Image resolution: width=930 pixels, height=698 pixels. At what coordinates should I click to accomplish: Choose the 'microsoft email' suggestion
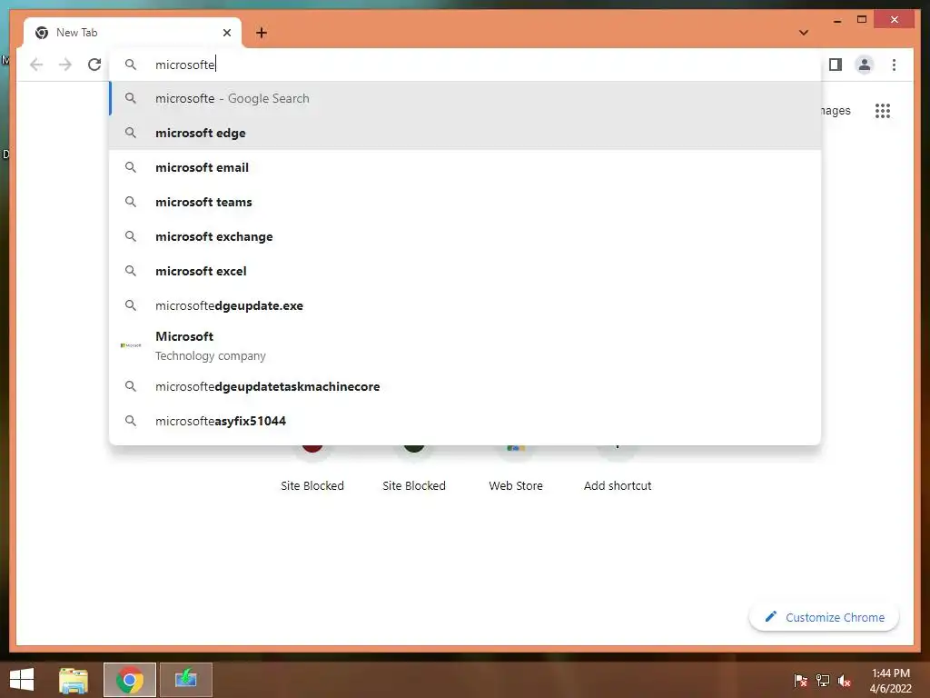(465, 167)
